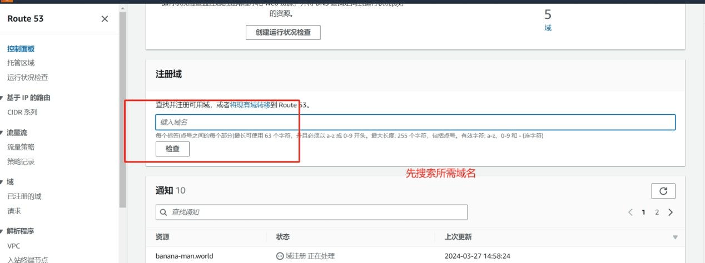Open 已注册的域 in sidebar
This screenshot has width=705, height=263.
[24, 196]
